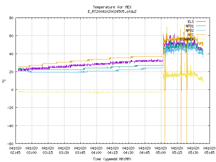Click the x-axis tick label 04:00
The height and width of the screenshot is (162, 216).
click(96, 153)
